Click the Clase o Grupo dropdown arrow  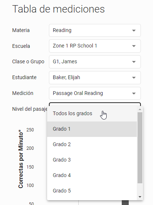134,62
